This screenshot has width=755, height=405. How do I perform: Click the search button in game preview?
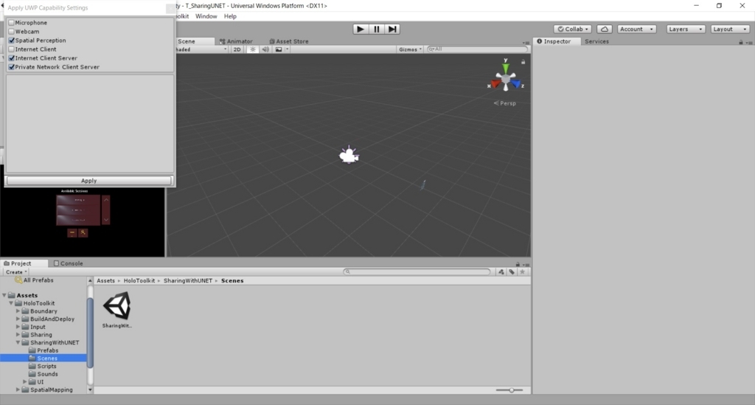point(83,232)
